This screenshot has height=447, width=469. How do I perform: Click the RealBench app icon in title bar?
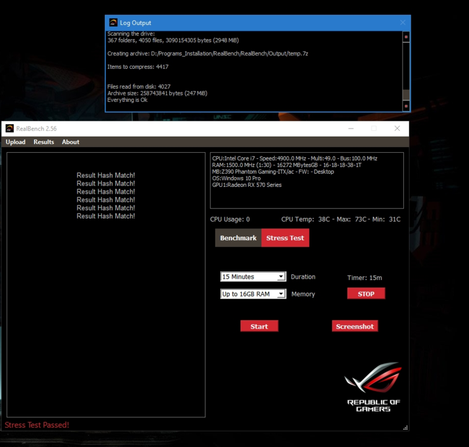(9, 129)
